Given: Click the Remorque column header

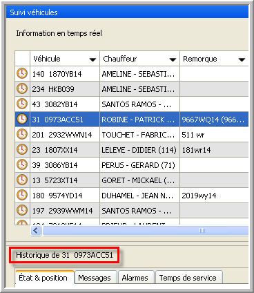Looking at the screenshot, I should [214, 59].
